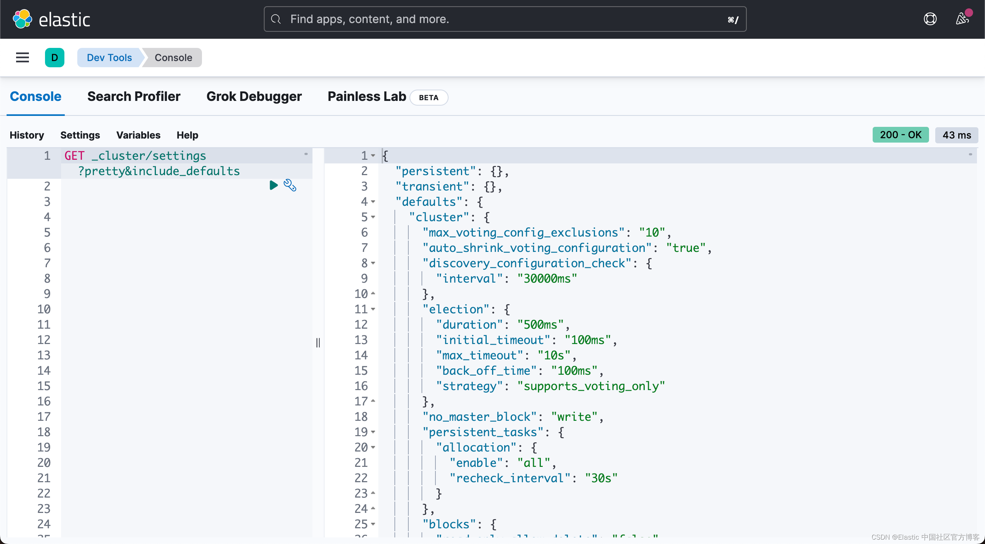Screen dimensions: 985x544
Task: Click the GET _cluster/settings request line
Action: [x=135, y=156]
